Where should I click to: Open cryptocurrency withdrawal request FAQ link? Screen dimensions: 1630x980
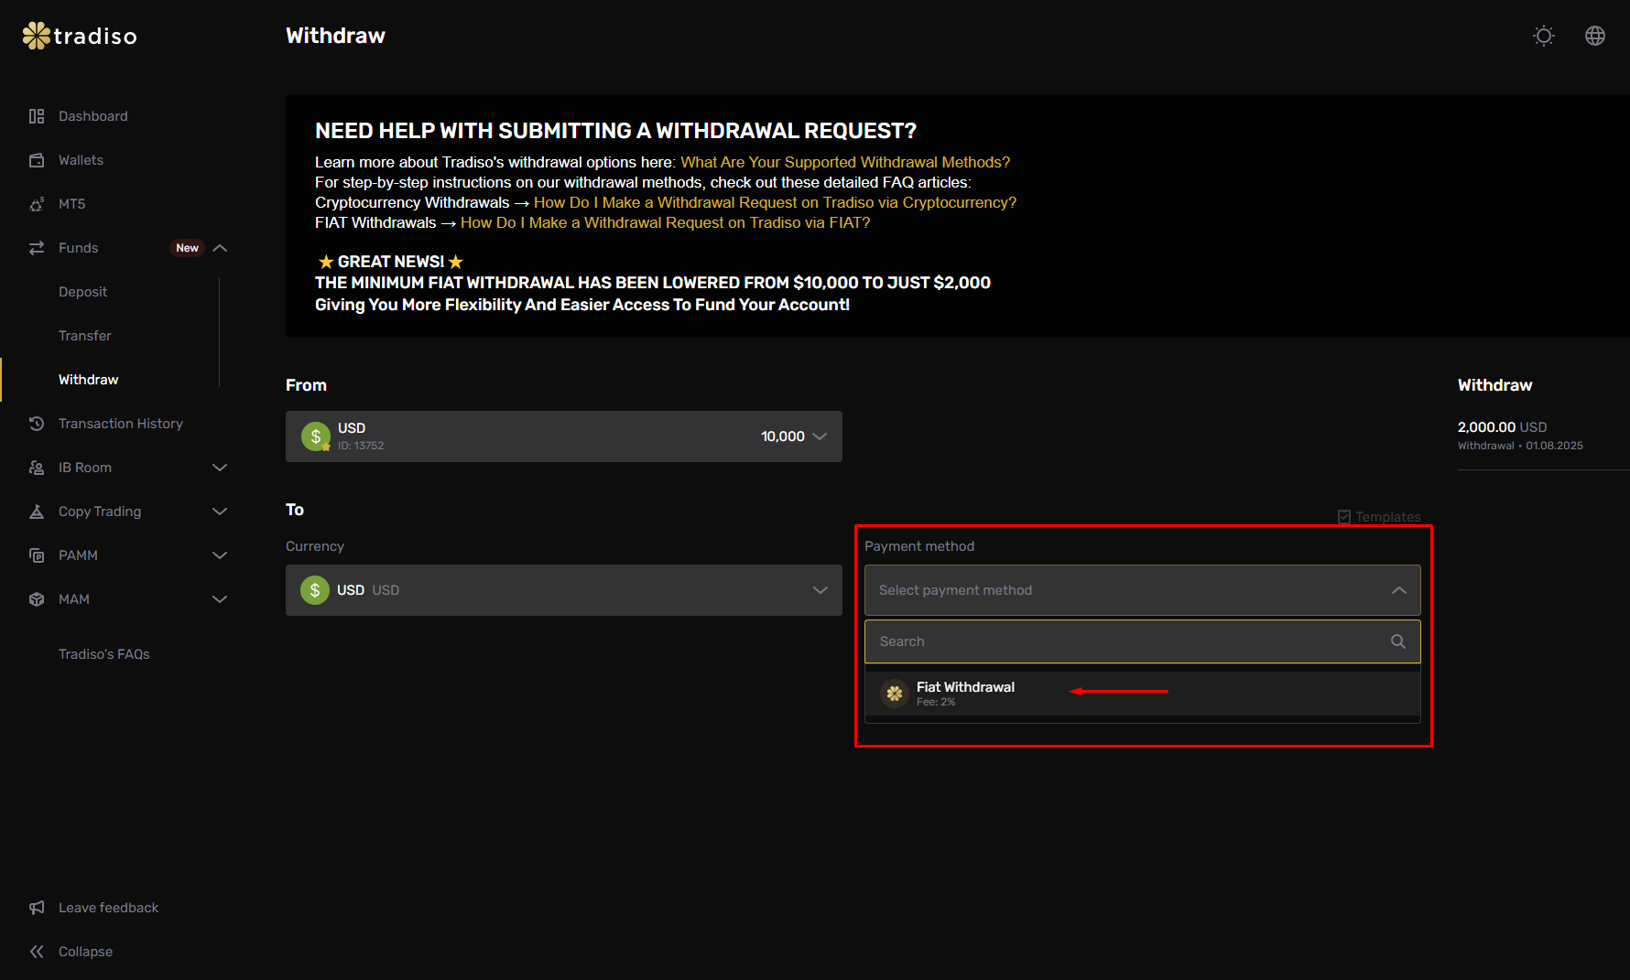[776, 202]
